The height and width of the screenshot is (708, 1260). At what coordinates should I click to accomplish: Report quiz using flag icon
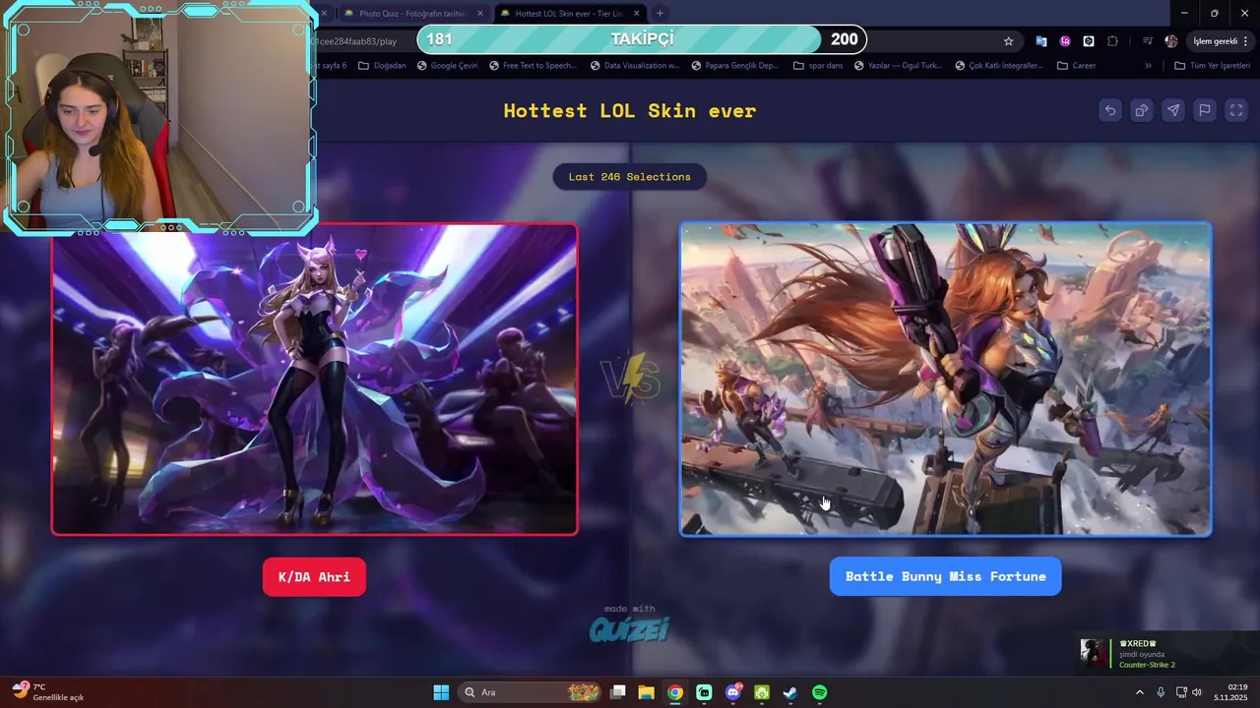coord(1205,110)
